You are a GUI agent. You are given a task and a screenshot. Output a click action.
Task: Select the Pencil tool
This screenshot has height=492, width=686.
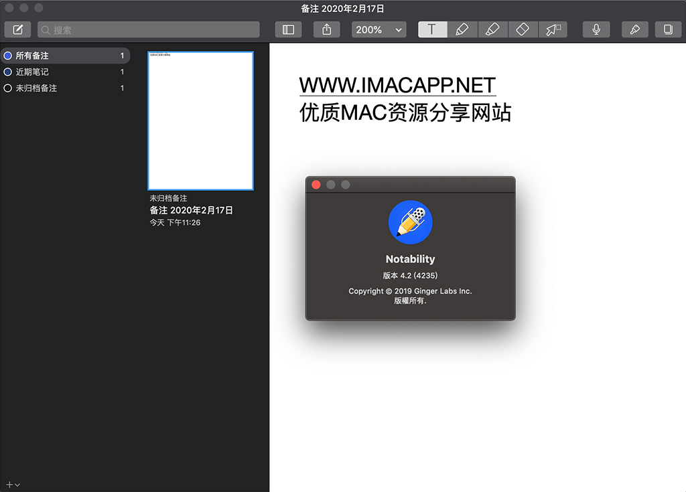point(462,29)
